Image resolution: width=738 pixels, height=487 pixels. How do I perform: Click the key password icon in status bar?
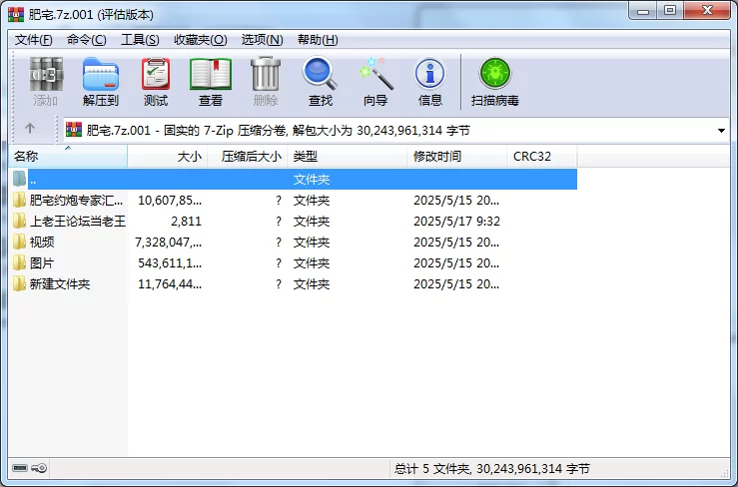pos(39,468)
